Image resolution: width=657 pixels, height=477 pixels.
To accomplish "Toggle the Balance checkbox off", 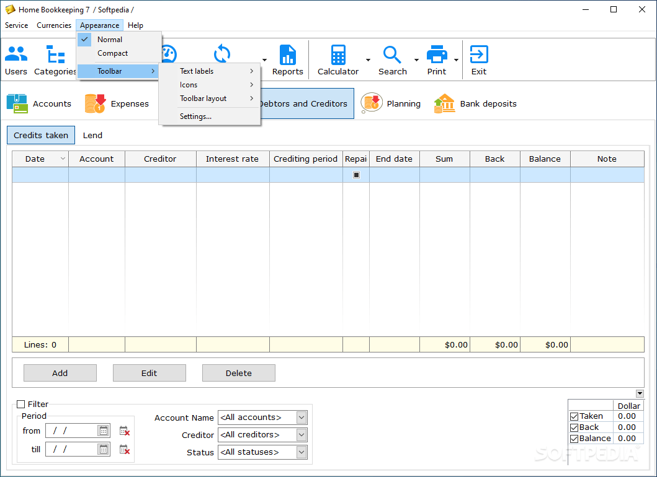I will pos(574,438).
